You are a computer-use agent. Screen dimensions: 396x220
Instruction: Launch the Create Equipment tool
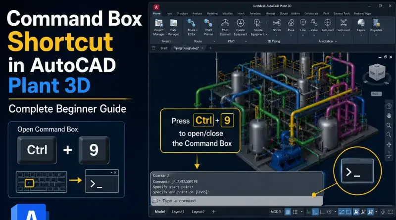[241, 27]
